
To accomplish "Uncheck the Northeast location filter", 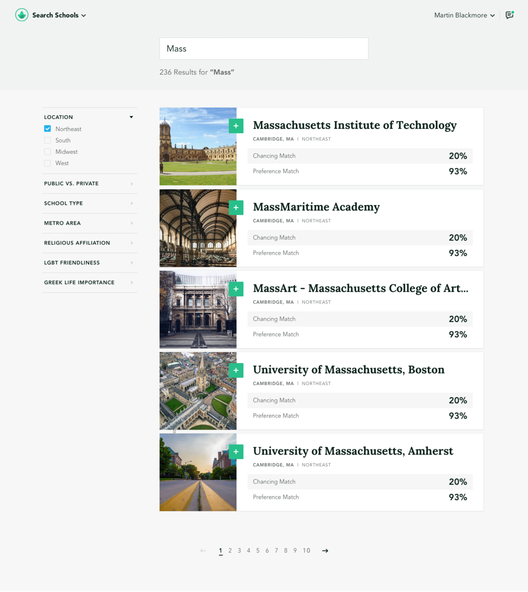I will [48, 129].
